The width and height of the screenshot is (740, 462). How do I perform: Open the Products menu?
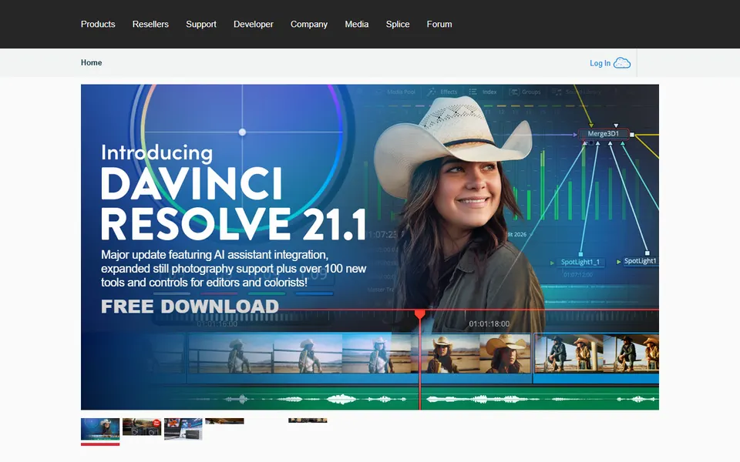pyautogui.click(x=98, y=24)
